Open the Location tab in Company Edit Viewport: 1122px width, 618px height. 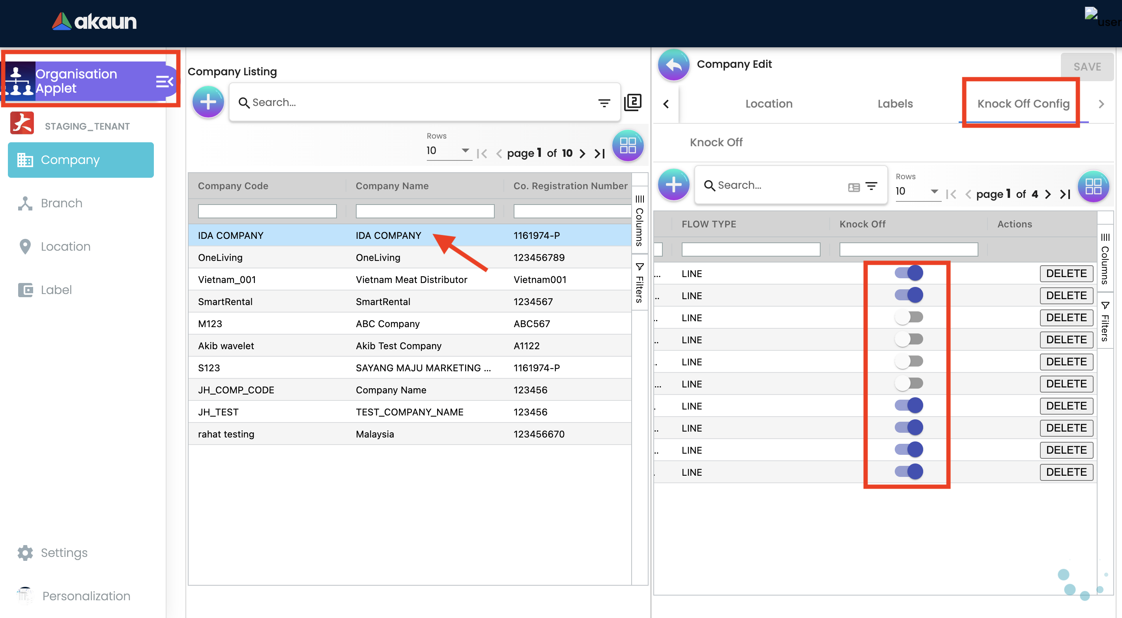769,104
